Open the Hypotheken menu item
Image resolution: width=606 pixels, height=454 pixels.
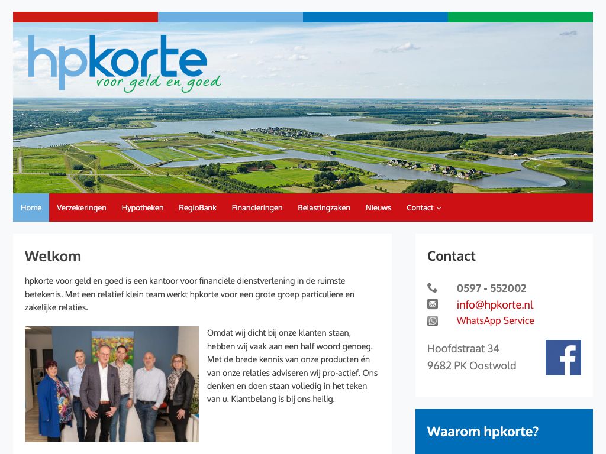pyautogui.click(x=143, y=207)
